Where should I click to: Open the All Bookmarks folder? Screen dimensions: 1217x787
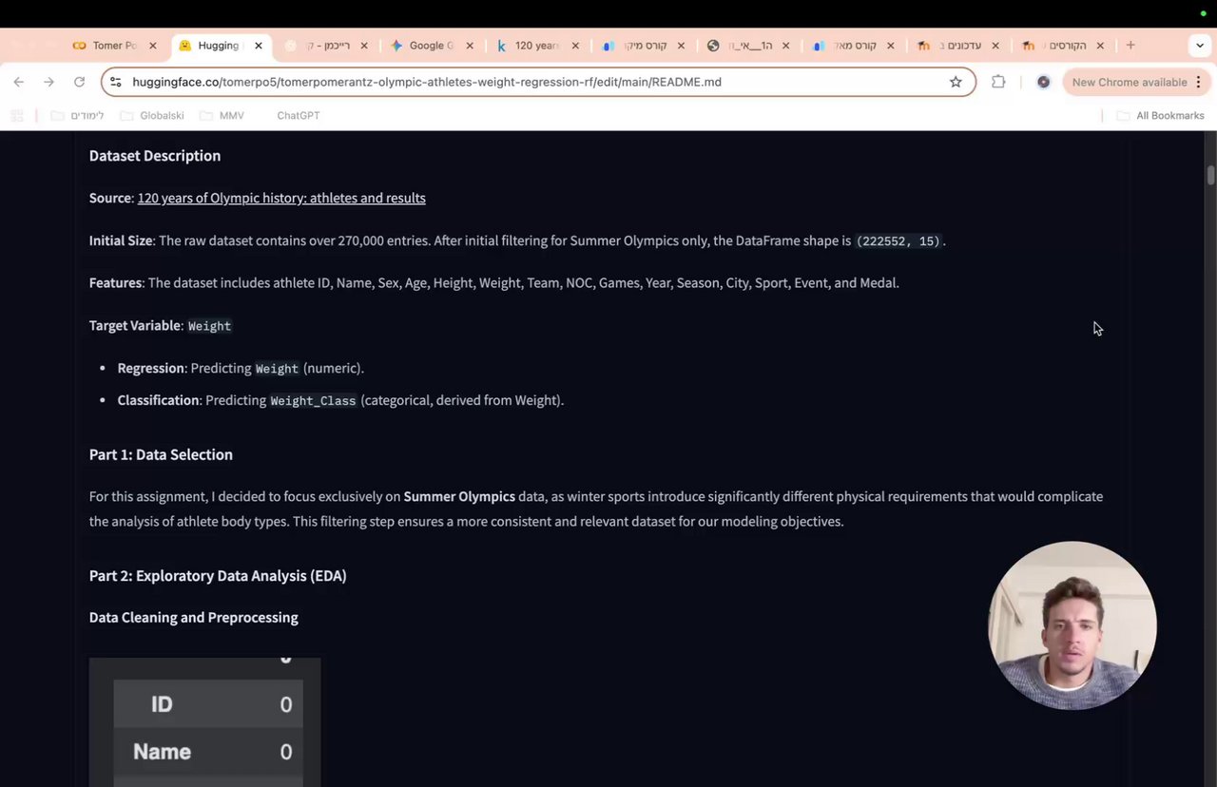coord(1160,115)
